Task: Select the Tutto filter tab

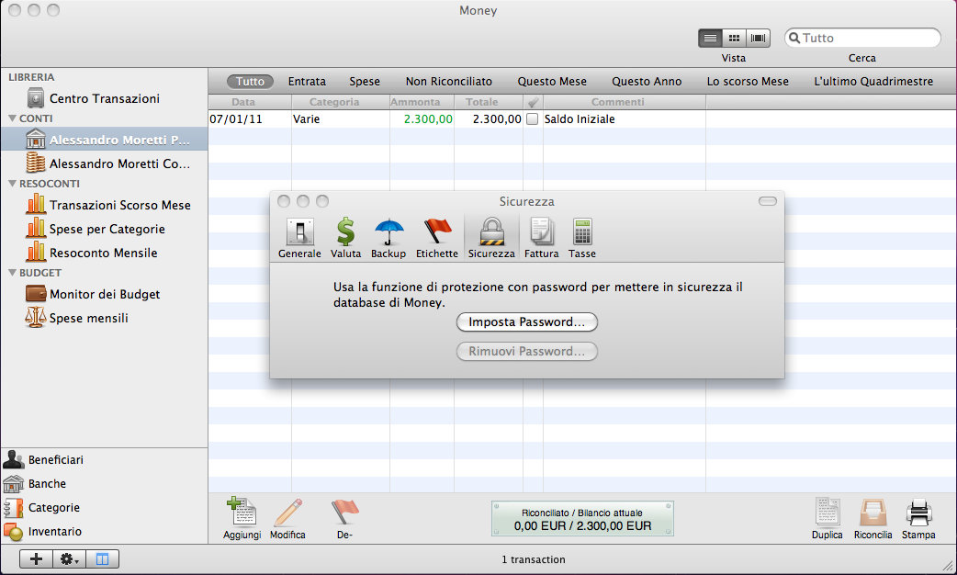Action: [x=250, y=81]
